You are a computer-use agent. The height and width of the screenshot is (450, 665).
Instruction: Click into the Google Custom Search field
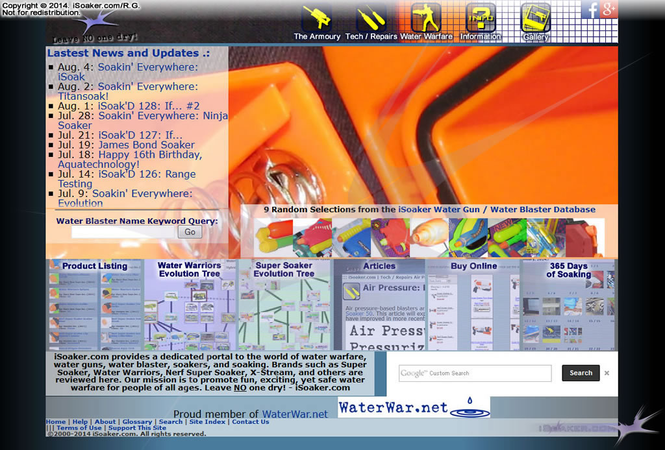[475, 373]
